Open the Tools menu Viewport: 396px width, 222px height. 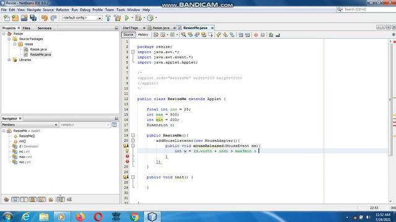point(121,10)
